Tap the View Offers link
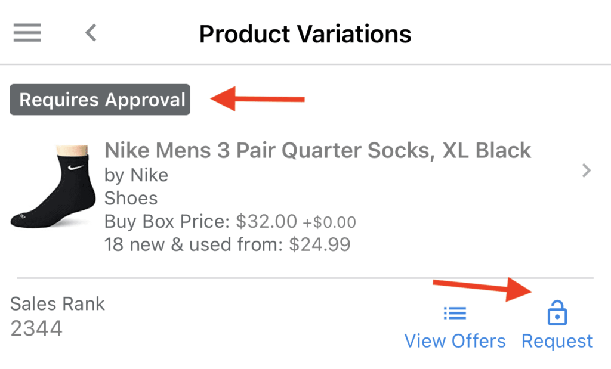 (455, 340)
